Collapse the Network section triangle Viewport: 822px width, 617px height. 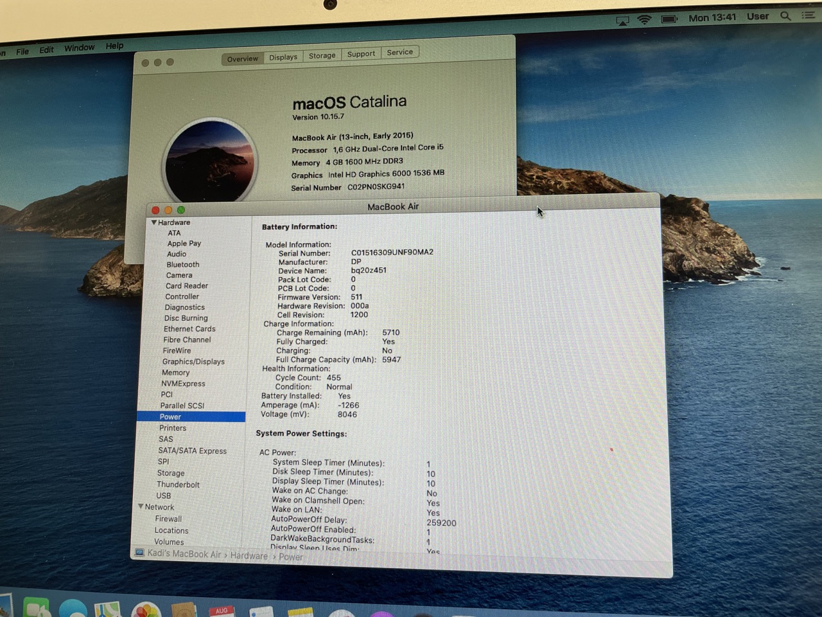(x=141, y=506)
